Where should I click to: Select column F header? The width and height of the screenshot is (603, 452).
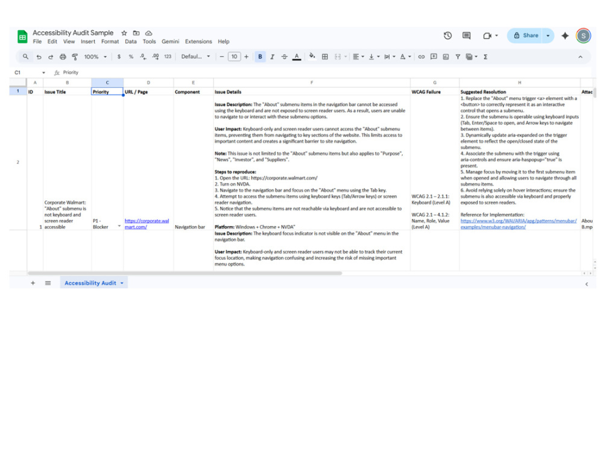coord(312,83)
